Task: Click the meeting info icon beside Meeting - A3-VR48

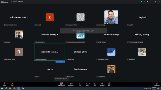Action: coord(12,2)
